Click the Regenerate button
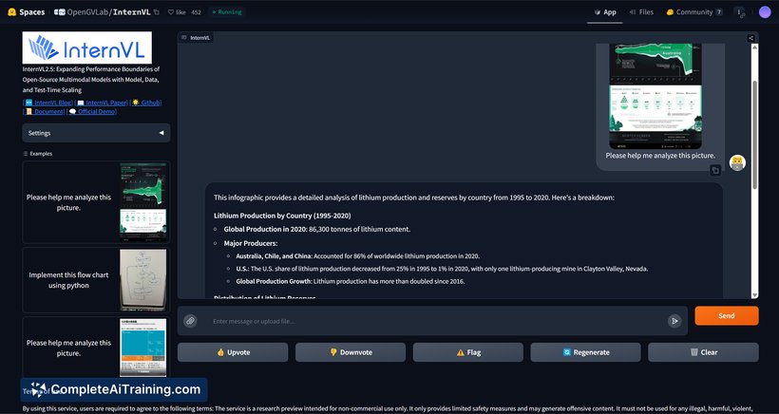779x414 pixels. coord(586,352)
